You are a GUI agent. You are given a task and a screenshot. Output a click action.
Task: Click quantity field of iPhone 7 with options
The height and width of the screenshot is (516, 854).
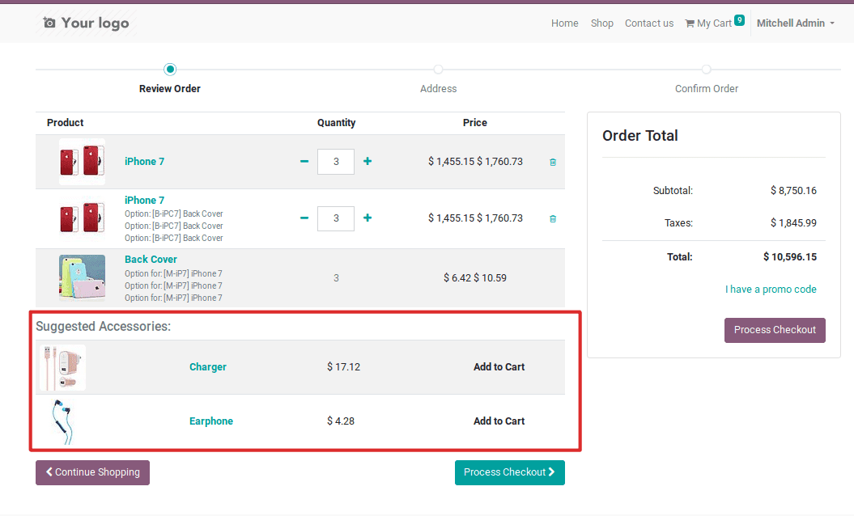336,218
